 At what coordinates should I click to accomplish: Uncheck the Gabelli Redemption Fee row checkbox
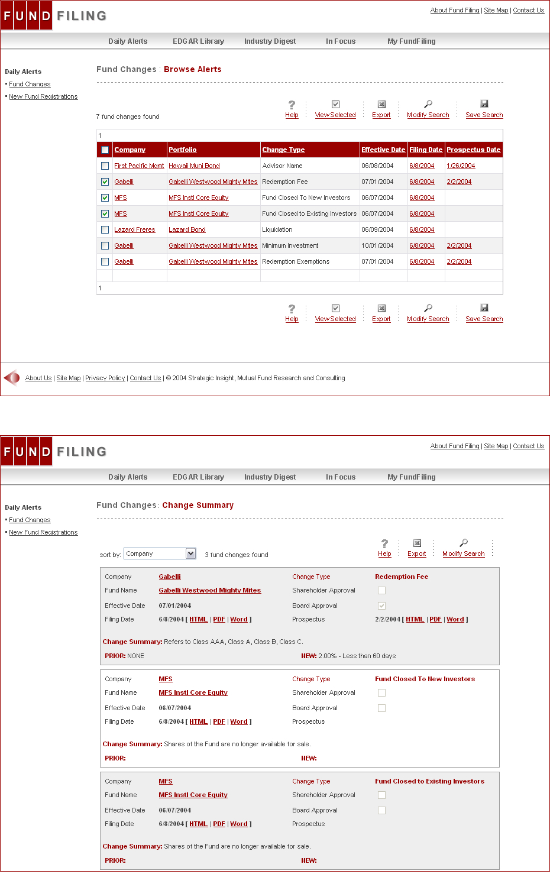(x=105, y=182)
